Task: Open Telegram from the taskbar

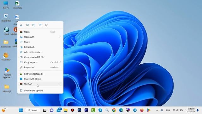Action: pos(135,110)
